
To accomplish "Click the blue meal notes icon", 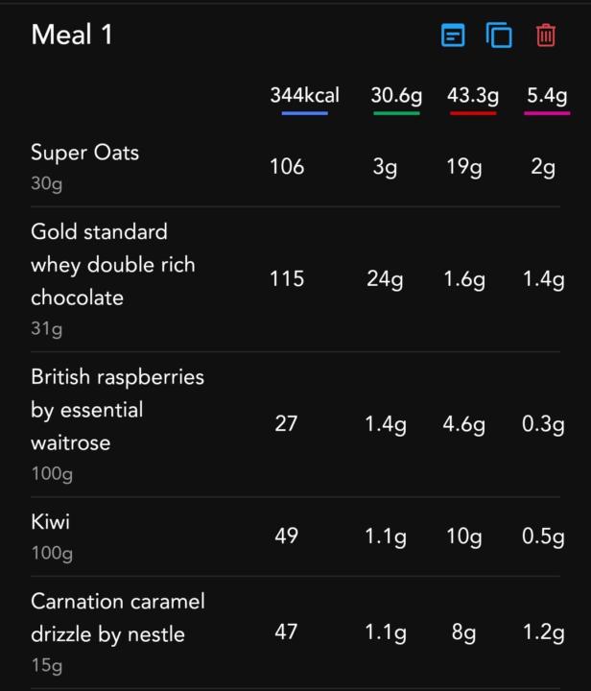I will (x=453, y=36).
